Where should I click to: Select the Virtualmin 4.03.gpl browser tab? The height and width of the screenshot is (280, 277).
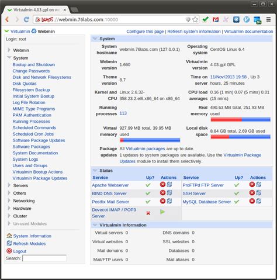pyautogui.click(x=36, y=10)
